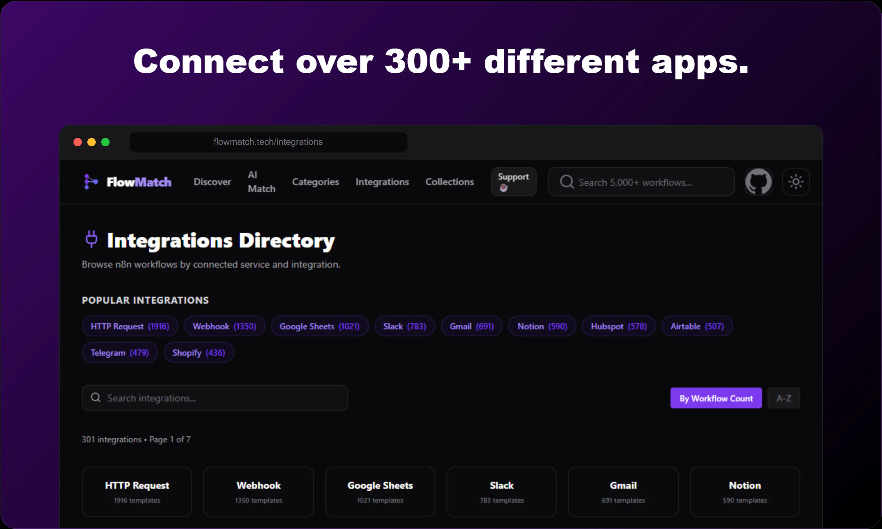This screenshot has width=882, height=529.
Task: Open the Integrations nav item
Action: coord(382,182)
